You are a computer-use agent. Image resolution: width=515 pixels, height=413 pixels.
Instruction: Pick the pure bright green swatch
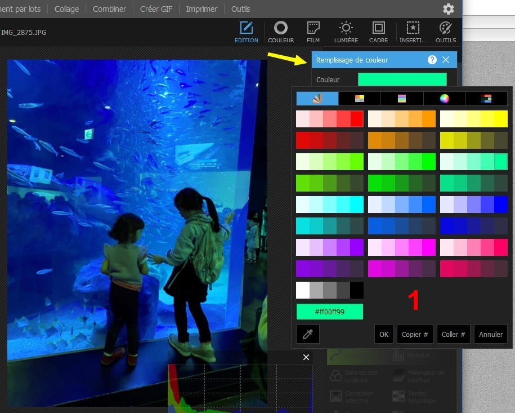pyautogui.click(x=429, y=162)
